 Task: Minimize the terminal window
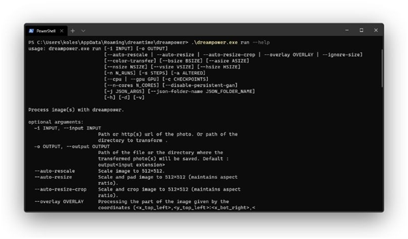coord(347,31)
